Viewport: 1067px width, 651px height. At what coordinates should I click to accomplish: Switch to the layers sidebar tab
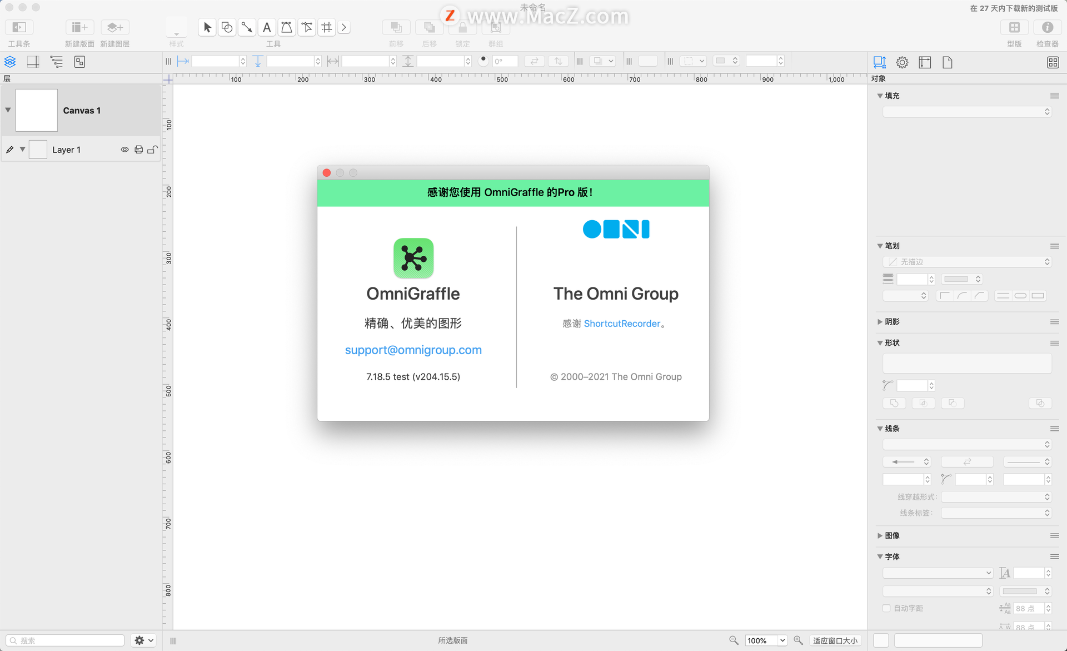point(10,62)
